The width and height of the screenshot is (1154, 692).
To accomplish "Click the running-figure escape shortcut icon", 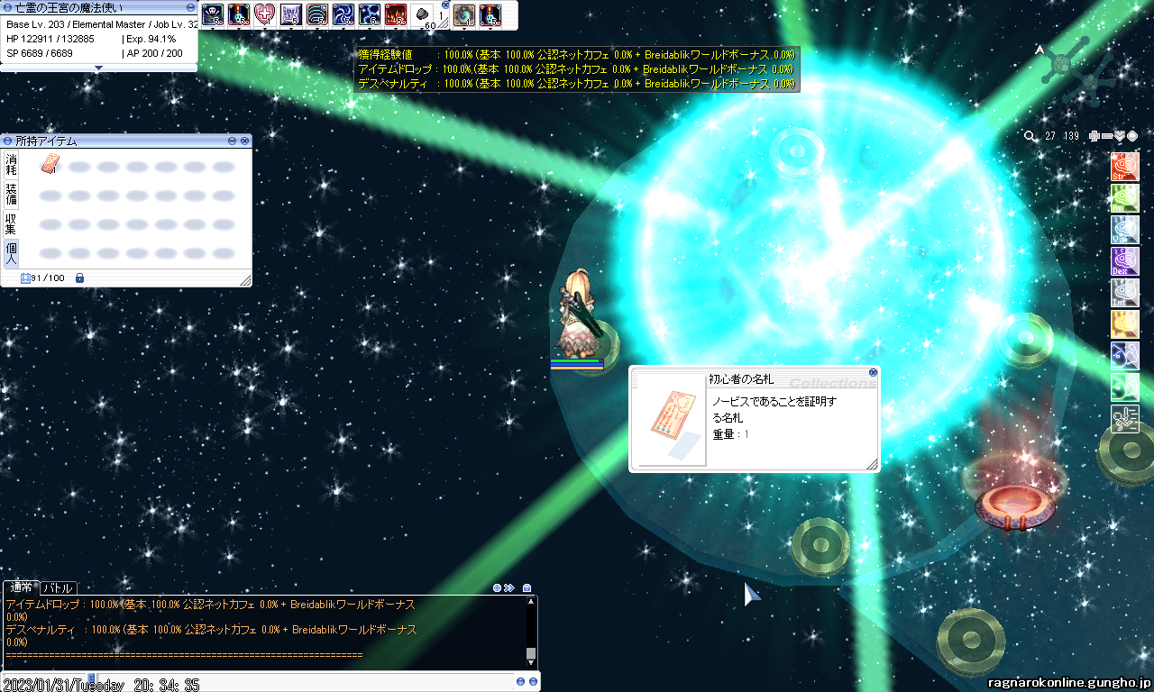I will [x=1125, y=419].
